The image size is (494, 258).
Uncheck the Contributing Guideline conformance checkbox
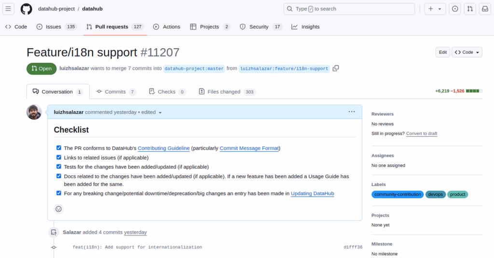[59, 148]
